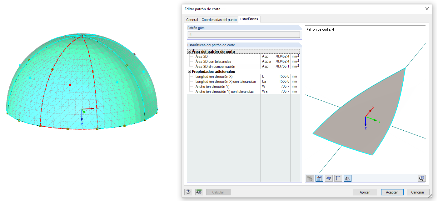Click the Patrón núm. field showing 4

tap(244, 35)
